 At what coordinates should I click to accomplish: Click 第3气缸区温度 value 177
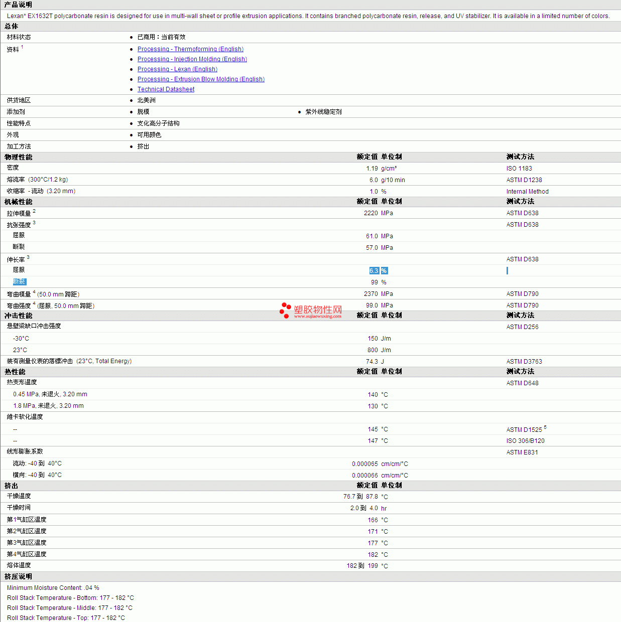[372, 543]
